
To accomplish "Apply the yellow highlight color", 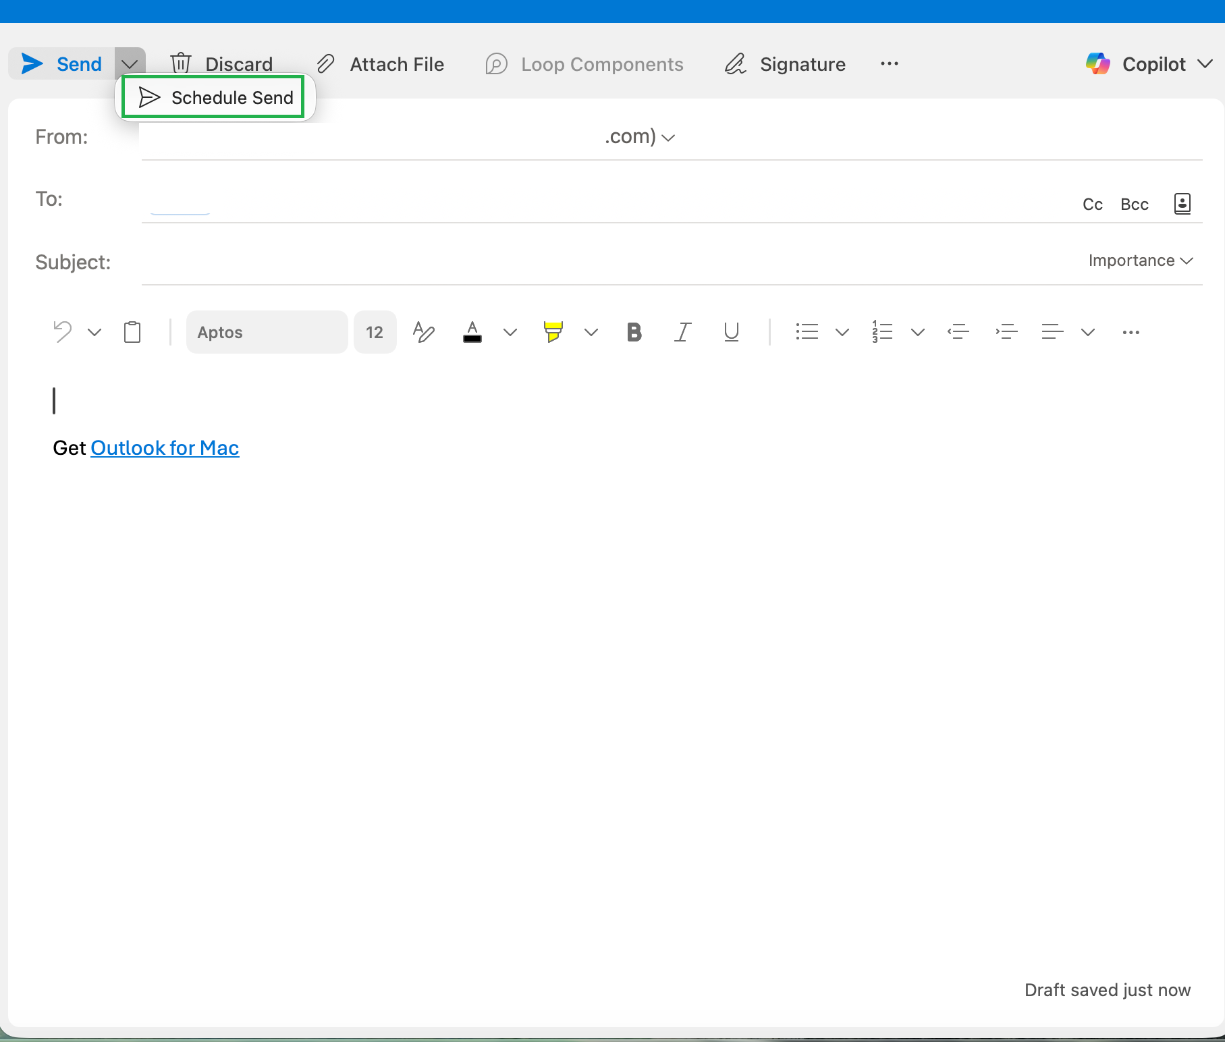I will point(553,332).
